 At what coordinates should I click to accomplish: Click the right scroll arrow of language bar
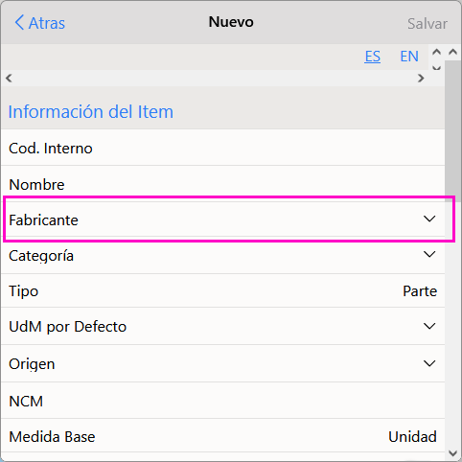point(421,78)
